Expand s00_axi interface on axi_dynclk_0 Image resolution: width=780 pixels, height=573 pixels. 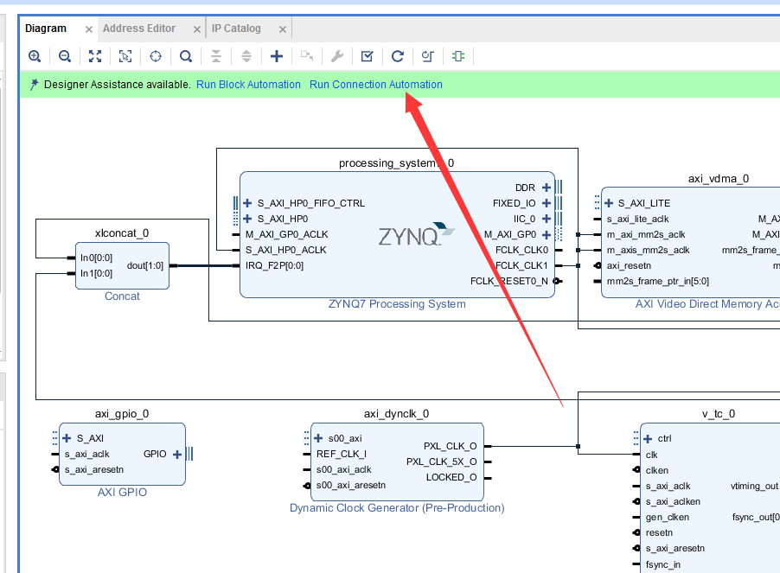(318, 438)
